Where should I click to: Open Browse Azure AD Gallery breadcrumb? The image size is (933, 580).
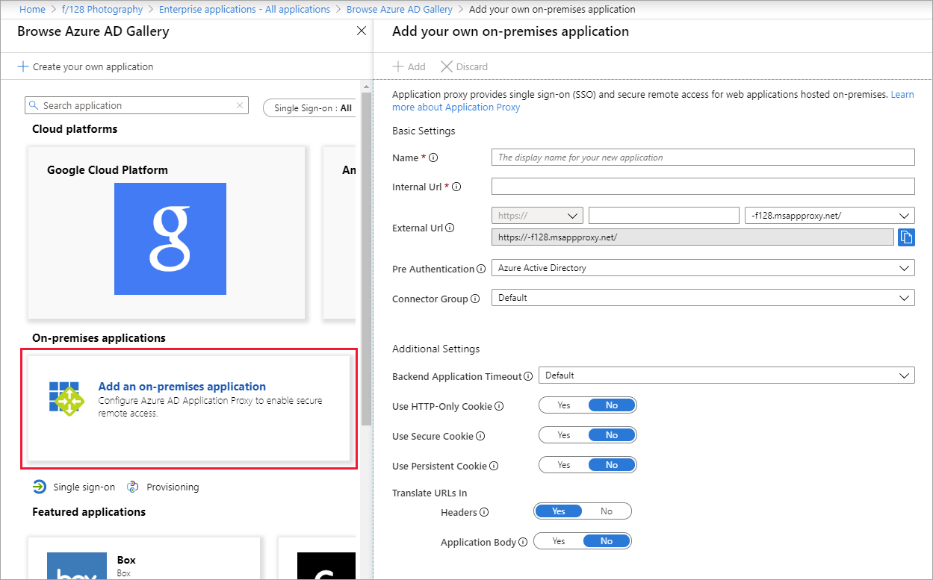(x=400, y=10)
